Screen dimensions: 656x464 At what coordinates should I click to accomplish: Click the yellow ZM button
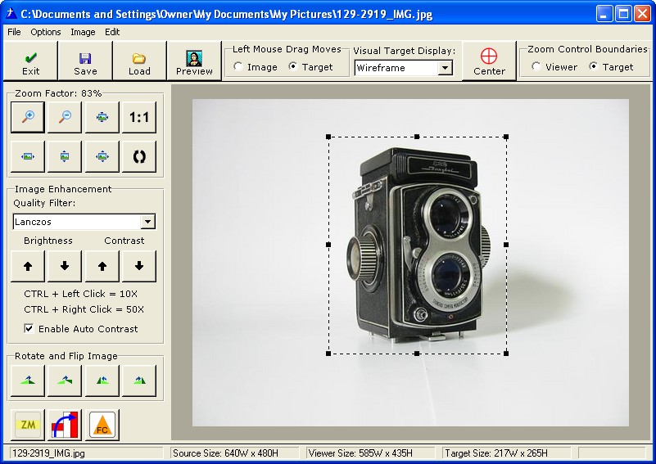click(x=28, y=425)
